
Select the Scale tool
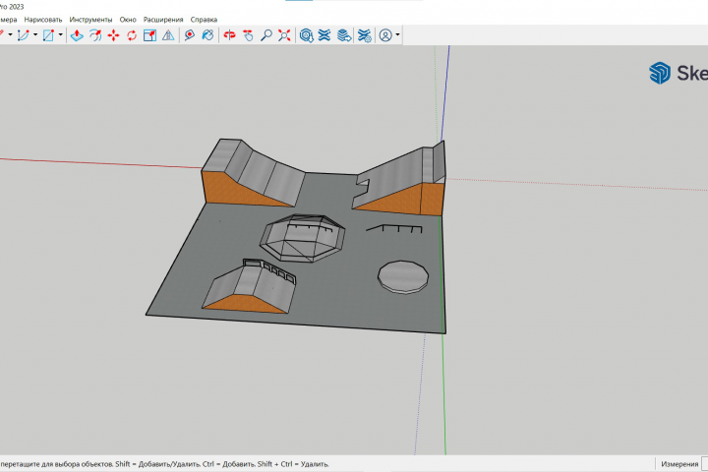click(149, 35)
